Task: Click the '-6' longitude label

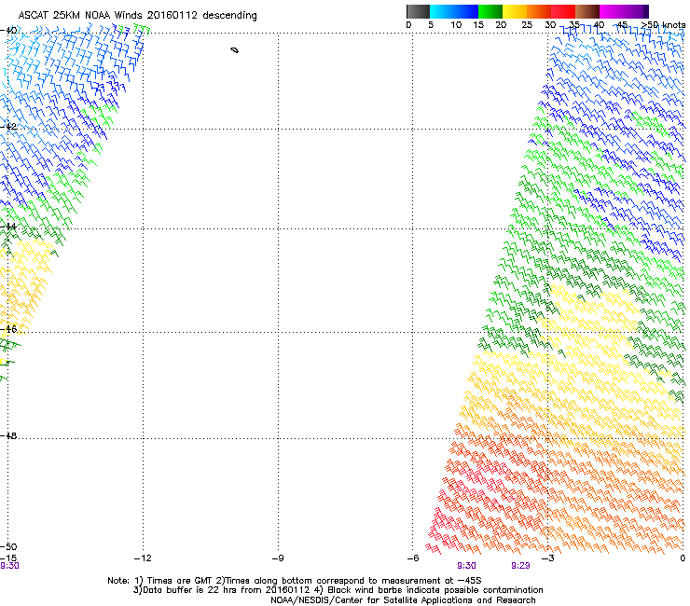Action: 413,558
